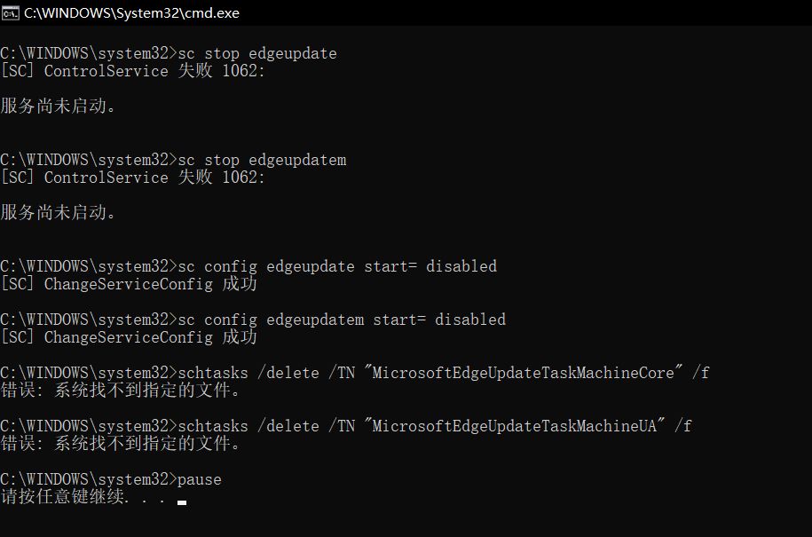This screenshot has width=812, height=537.
Task: Click the 错误 line below the MachineUA schtasks command
Action: pyautogui.click(x=121, y=444)
